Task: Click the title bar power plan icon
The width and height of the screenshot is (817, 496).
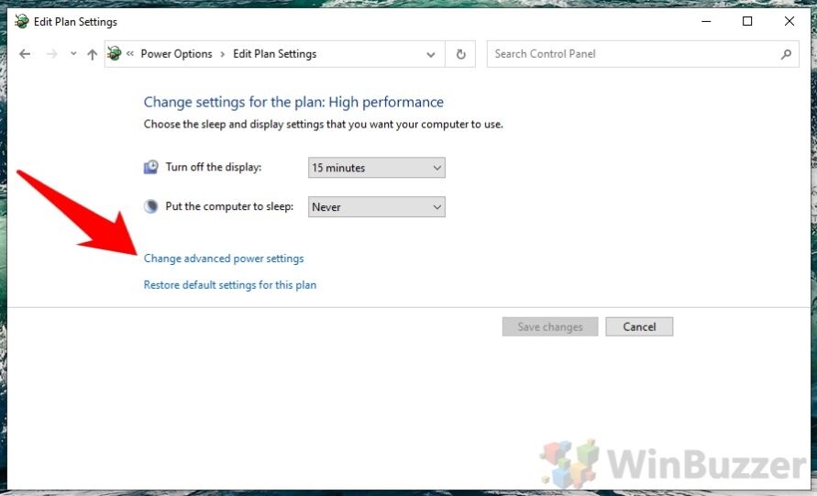Action: click(21, 21)
